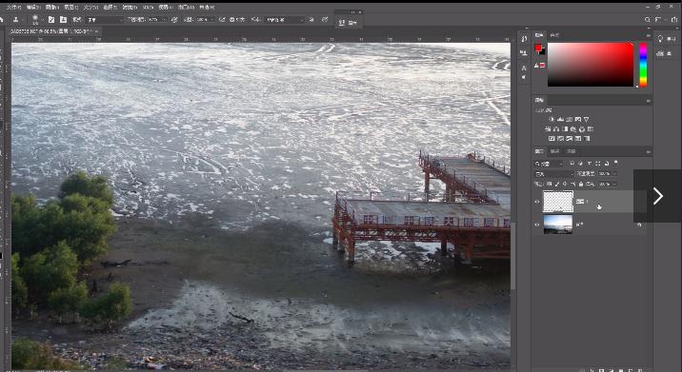Toggle visibility of the background photo layer
Screen dimensions: 682x372
coord(537,225)
